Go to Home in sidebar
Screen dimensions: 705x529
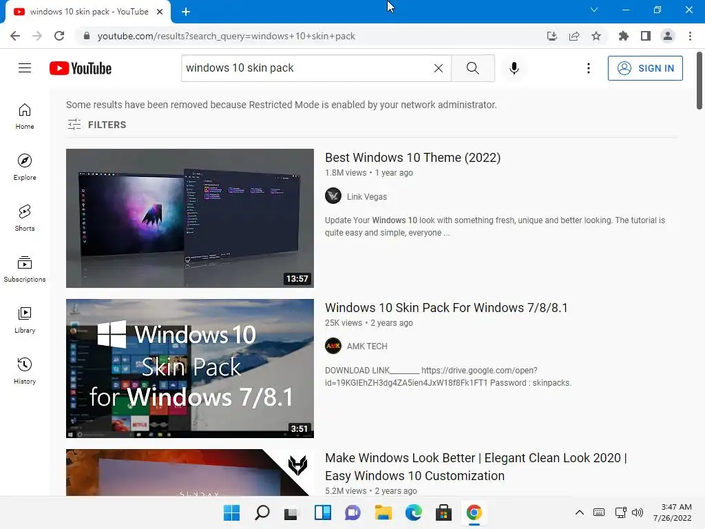(x=25, y=116)
